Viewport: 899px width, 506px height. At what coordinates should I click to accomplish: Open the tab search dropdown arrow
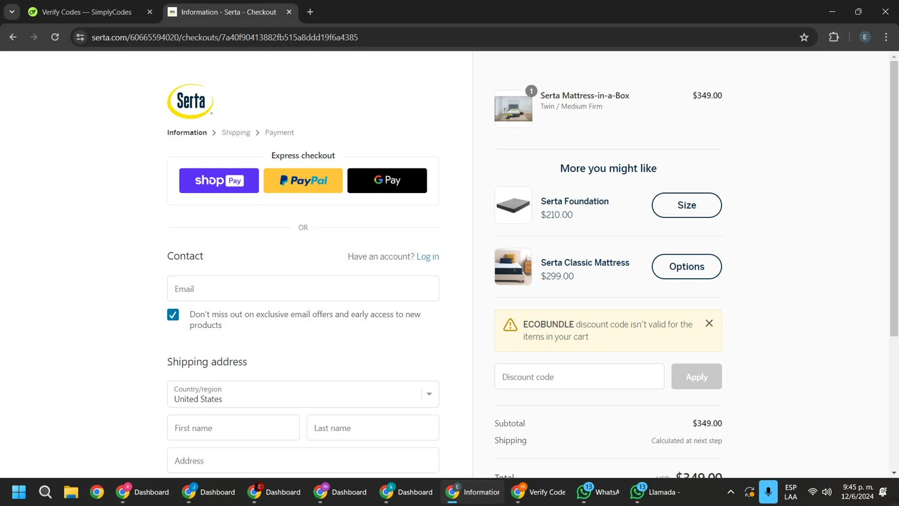(11, 12)
